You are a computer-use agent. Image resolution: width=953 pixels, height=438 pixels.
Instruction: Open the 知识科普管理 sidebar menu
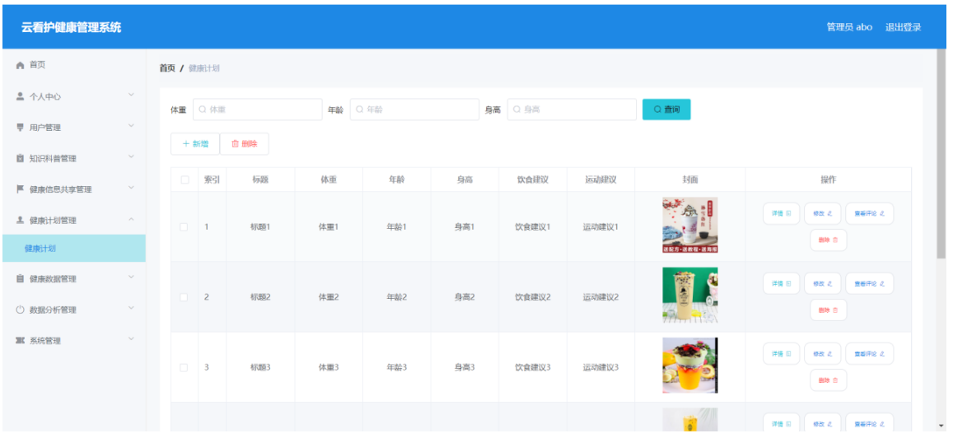coord(74,158)
